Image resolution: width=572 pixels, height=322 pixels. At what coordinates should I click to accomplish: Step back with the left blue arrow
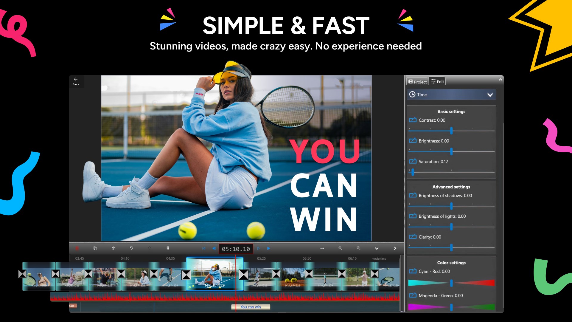coord(214,248)
